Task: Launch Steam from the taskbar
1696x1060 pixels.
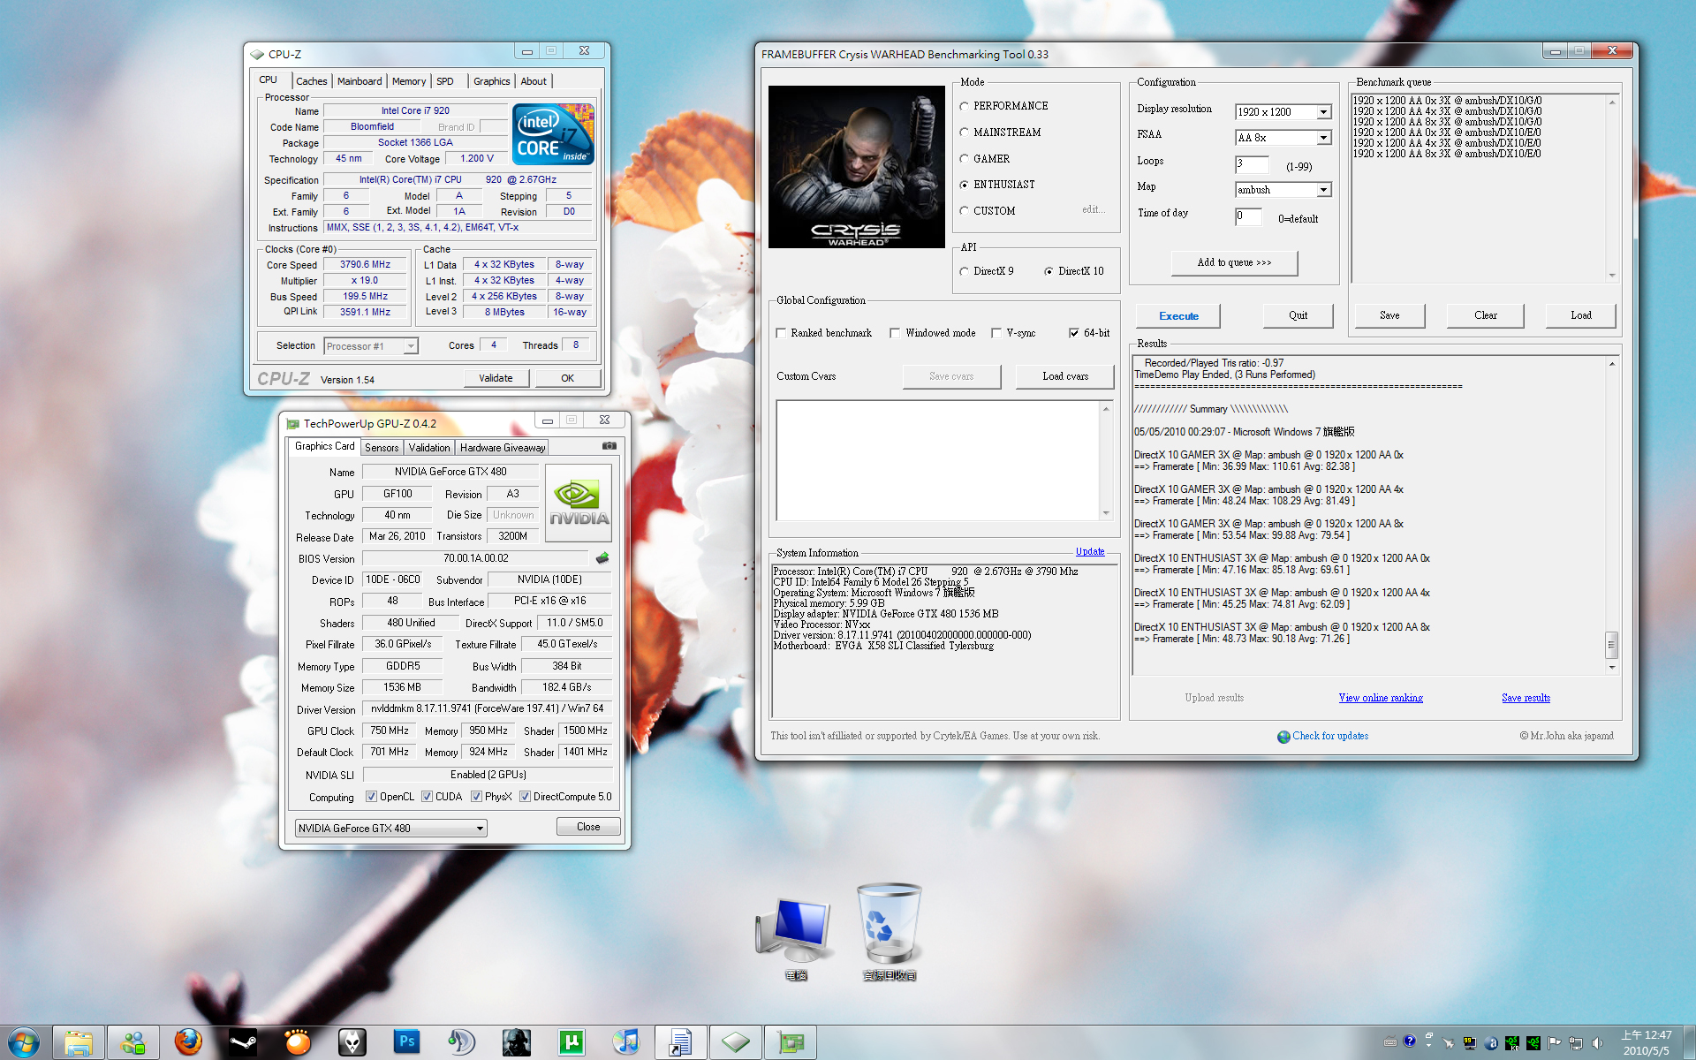Action: coord(243,1042)
